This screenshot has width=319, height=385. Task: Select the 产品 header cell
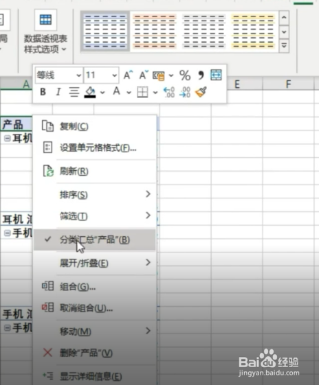click(x=16, y=124)
